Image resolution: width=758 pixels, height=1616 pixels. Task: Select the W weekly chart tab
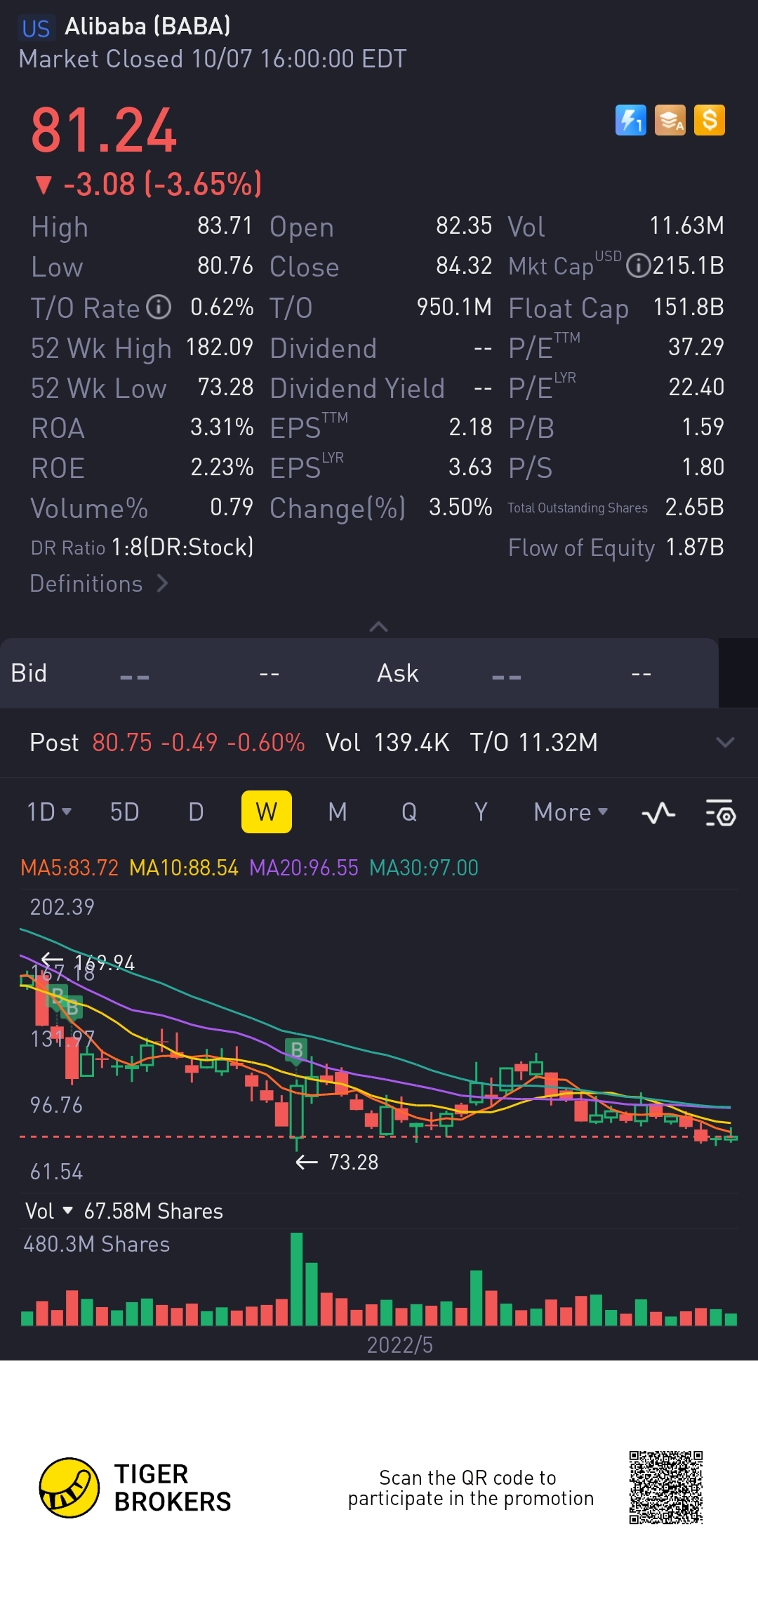point(267,812)
